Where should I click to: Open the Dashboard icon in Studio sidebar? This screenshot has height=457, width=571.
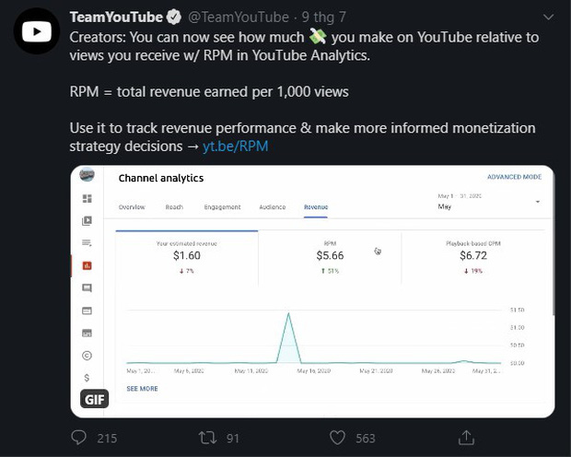(x=87, y=198)
